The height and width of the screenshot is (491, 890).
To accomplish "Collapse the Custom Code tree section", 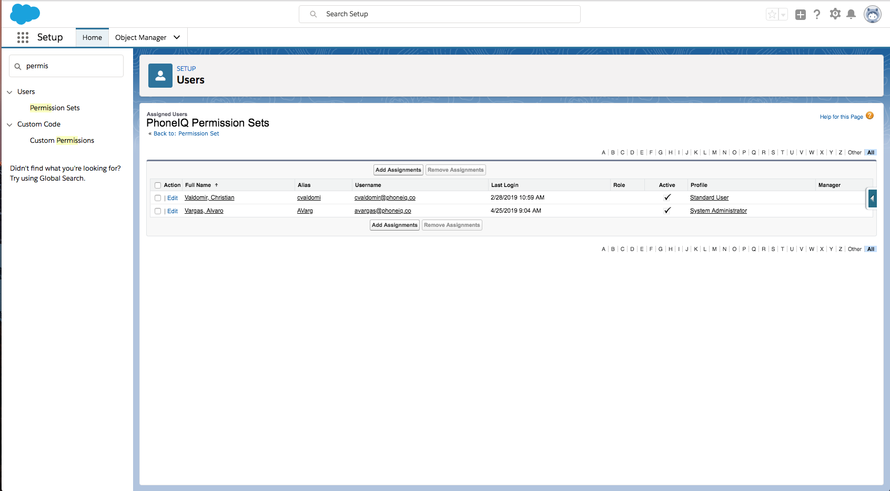I will [x=9, y=124].
